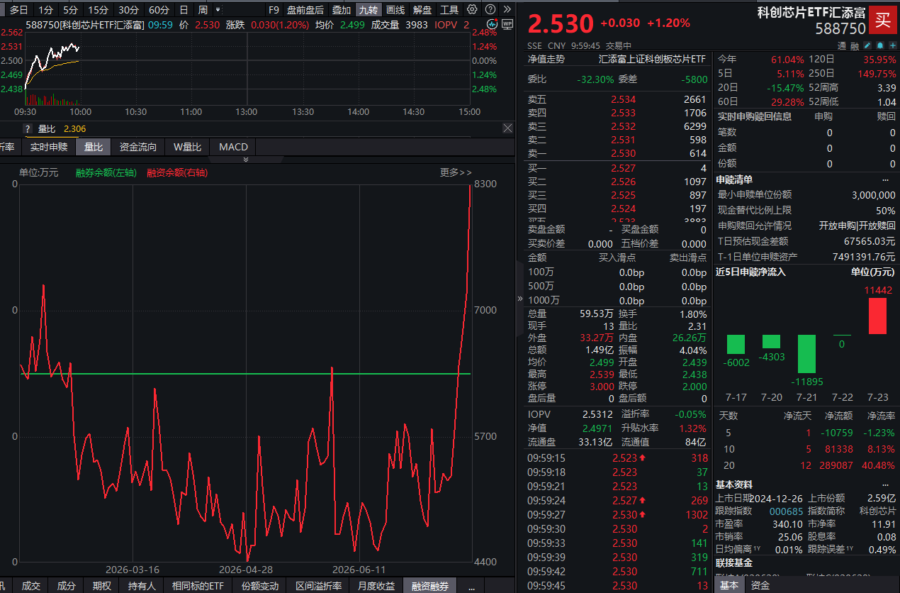Set a price alert with bell icon
The image size is (900, 593).
[880, 45]
